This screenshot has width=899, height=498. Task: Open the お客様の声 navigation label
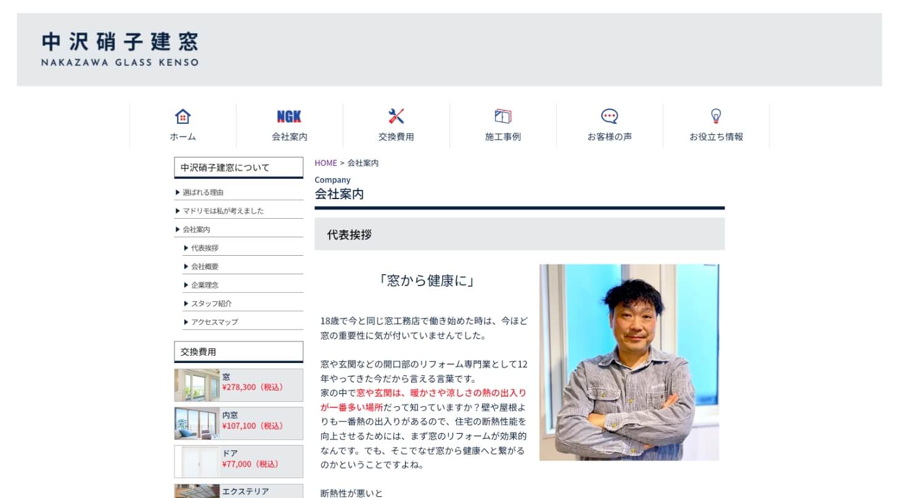click(x=609, y=137)
